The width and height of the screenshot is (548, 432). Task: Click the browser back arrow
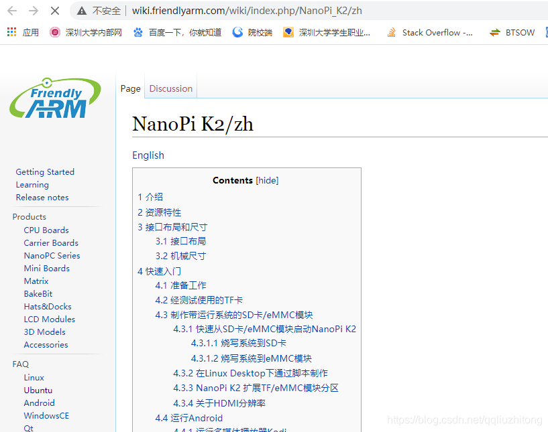pos(12,11)
